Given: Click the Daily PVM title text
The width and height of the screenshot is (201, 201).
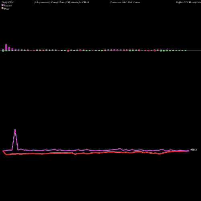Looking at the screenshot, I should click(8, 2).
